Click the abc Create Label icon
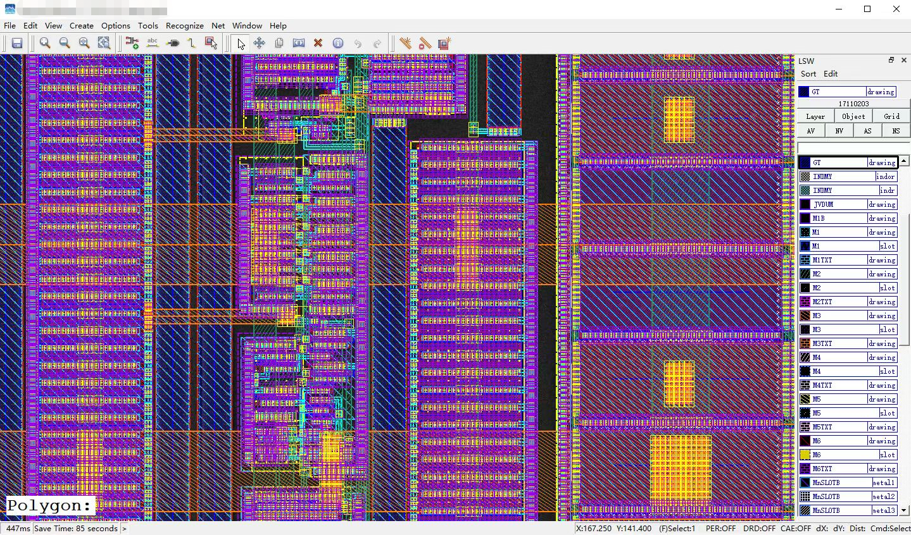The width and height of the screenshot is (911, 535). 152,43
